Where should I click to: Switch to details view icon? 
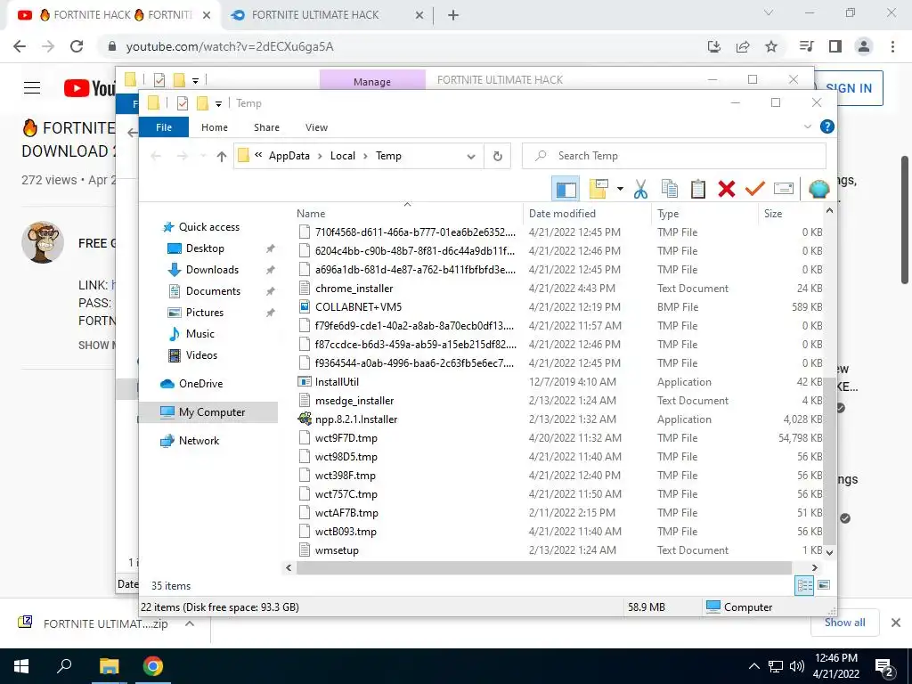pyautogui.click(x=804, y=586)
